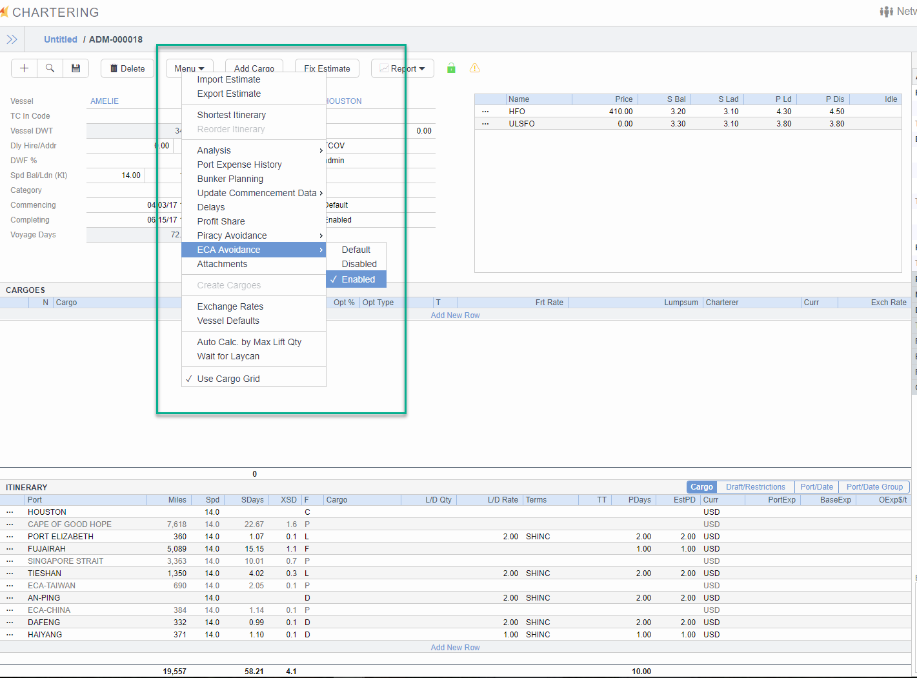Click the yellow warning triangle icon

click(475, 68)
